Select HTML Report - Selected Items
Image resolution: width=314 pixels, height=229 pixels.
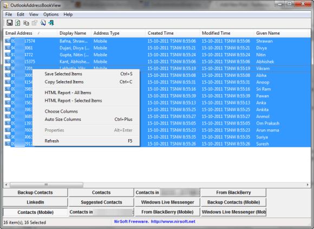click(x=86, y=101)
